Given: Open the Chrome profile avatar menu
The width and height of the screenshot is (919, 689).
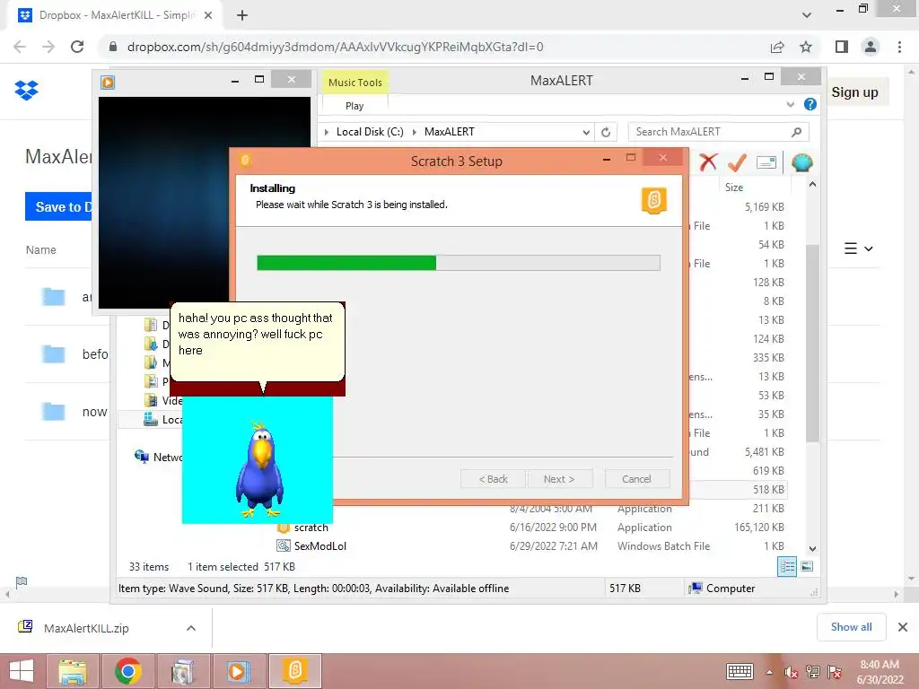Looking at the screenshot, I should click(x=871, y=47).
